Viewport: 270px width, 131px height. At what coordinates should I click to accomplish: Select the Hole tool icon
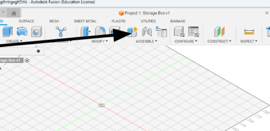[x=37, y=32]
